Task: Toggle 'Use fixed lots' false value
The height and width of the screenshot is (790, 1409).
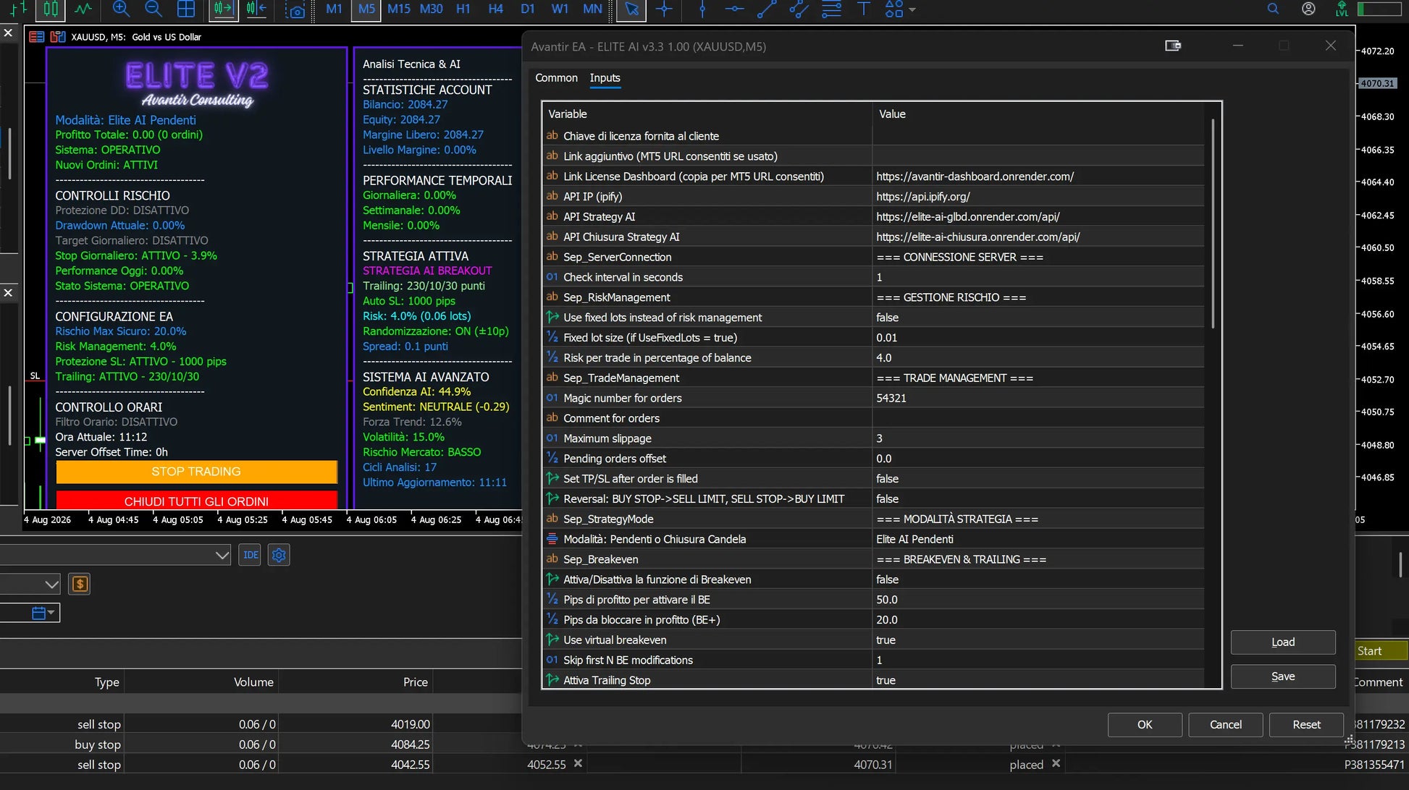Action: pyautogui.click(x=1038, y=318)
